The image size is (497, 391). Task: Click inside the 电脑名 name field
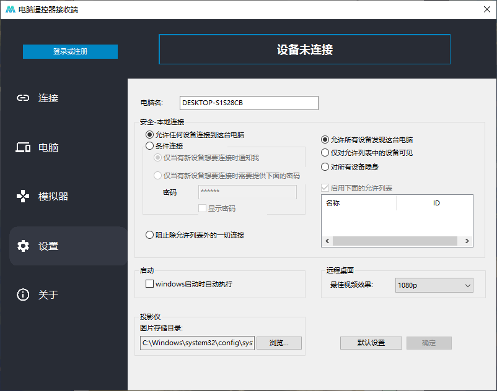tap(248, 103)
